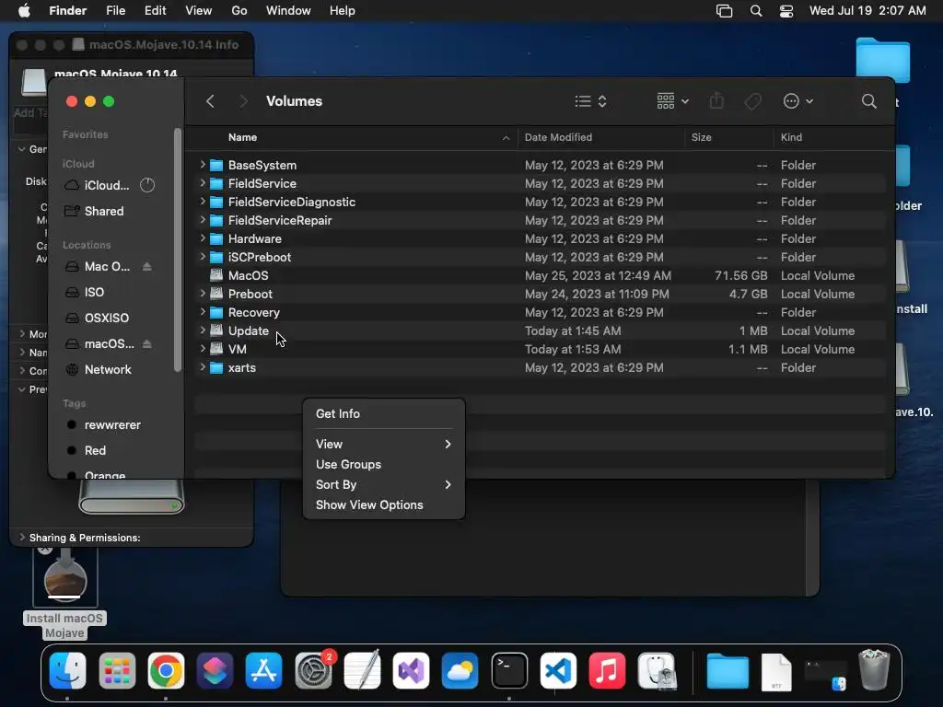This screenshot has height=707, width=943.
Task: Launch Google Chrome from Dock
Action: pos(166,670)
